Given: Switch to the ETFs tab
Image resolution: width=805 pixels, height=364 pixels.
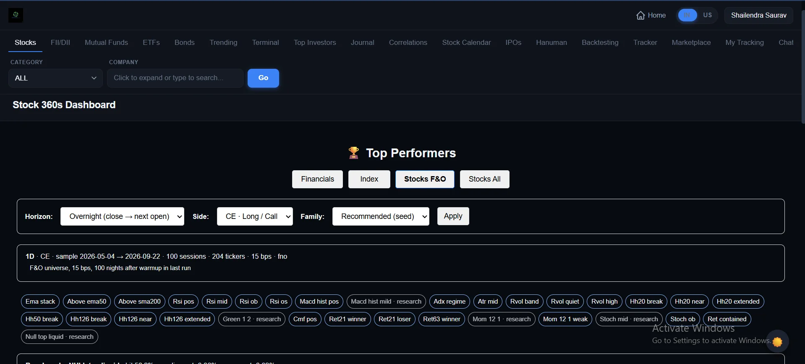Looking at the screenshot, I should point(151,43).
